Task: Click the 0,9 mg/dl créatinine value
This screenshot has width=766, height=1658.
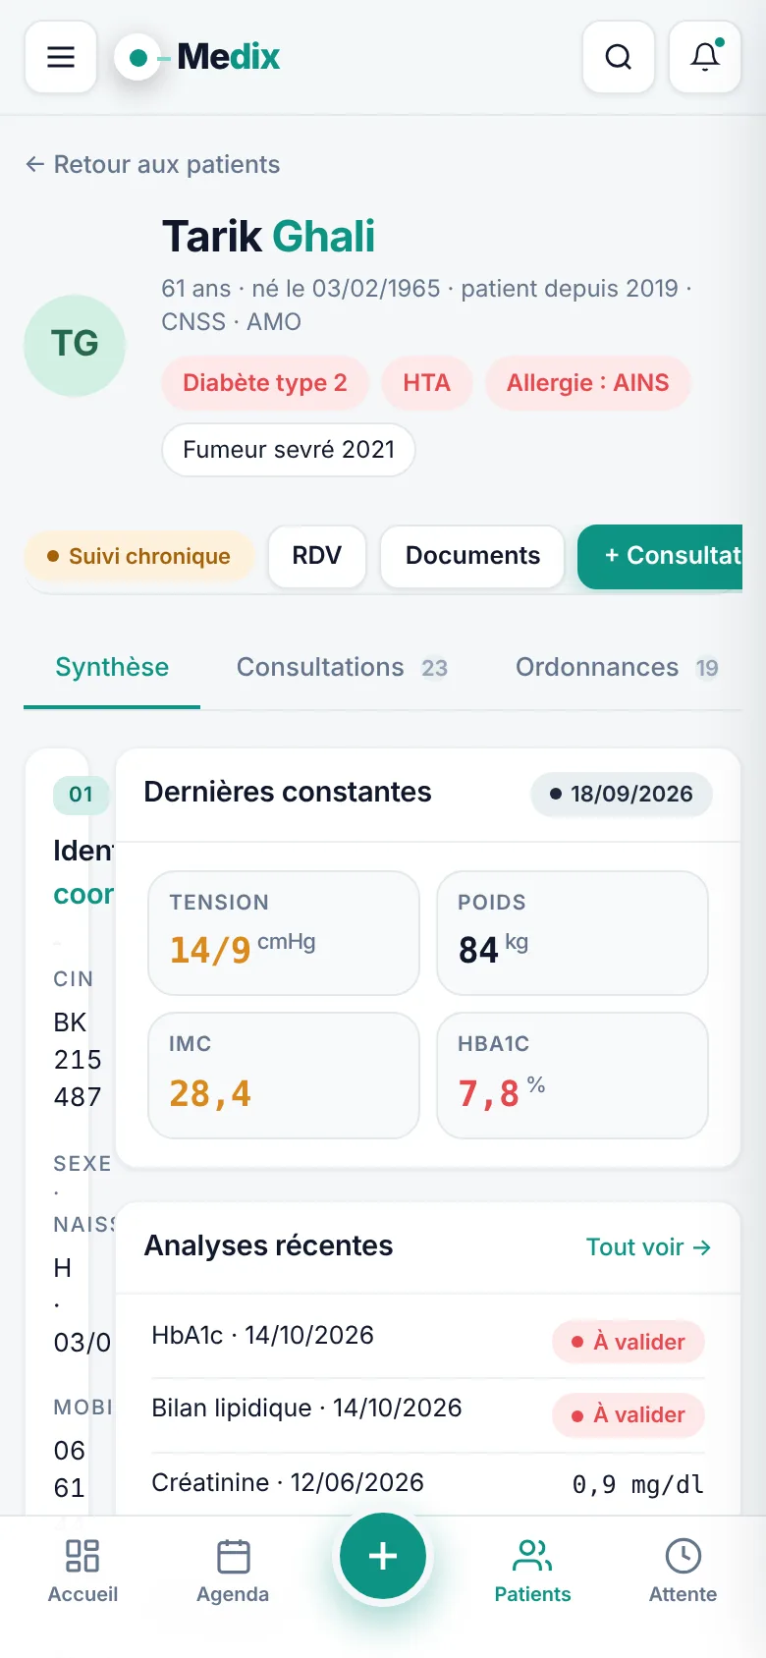Action: point(638,1484)
